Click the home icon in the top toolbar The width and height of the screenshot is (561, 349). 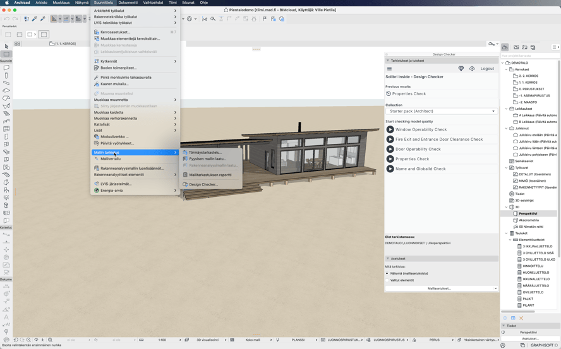254,19
